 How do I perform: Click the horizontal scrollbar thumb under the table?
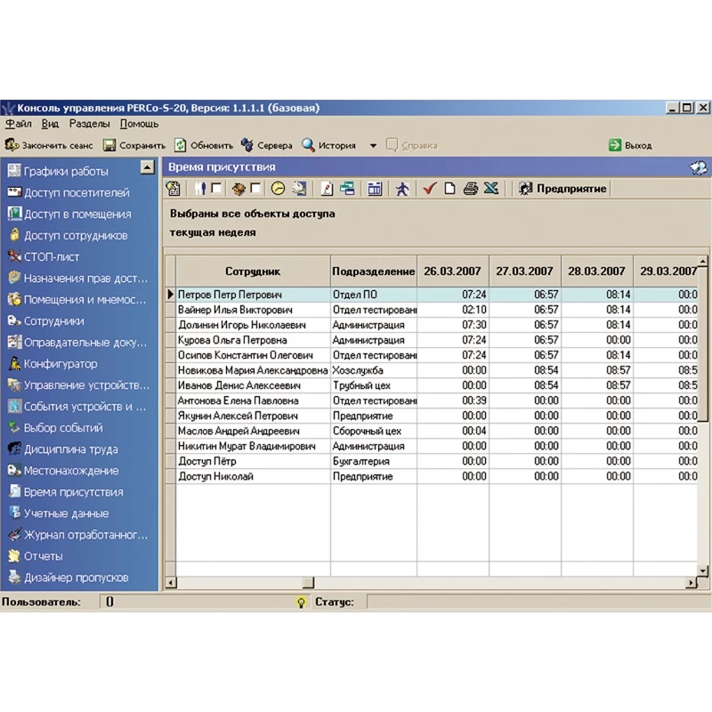[x=308, y=583]
